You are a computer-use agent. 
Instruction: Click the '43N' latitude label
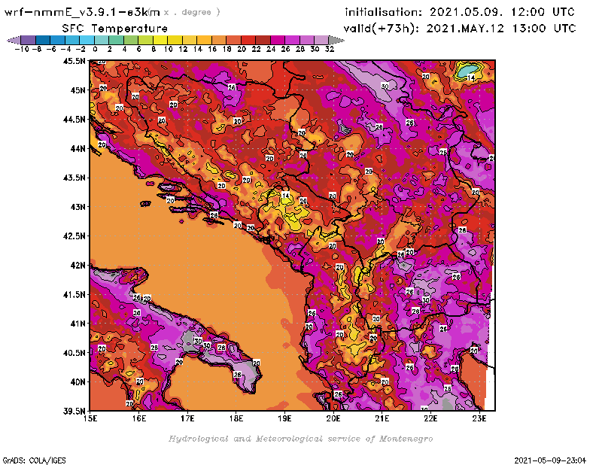[78, 207]
